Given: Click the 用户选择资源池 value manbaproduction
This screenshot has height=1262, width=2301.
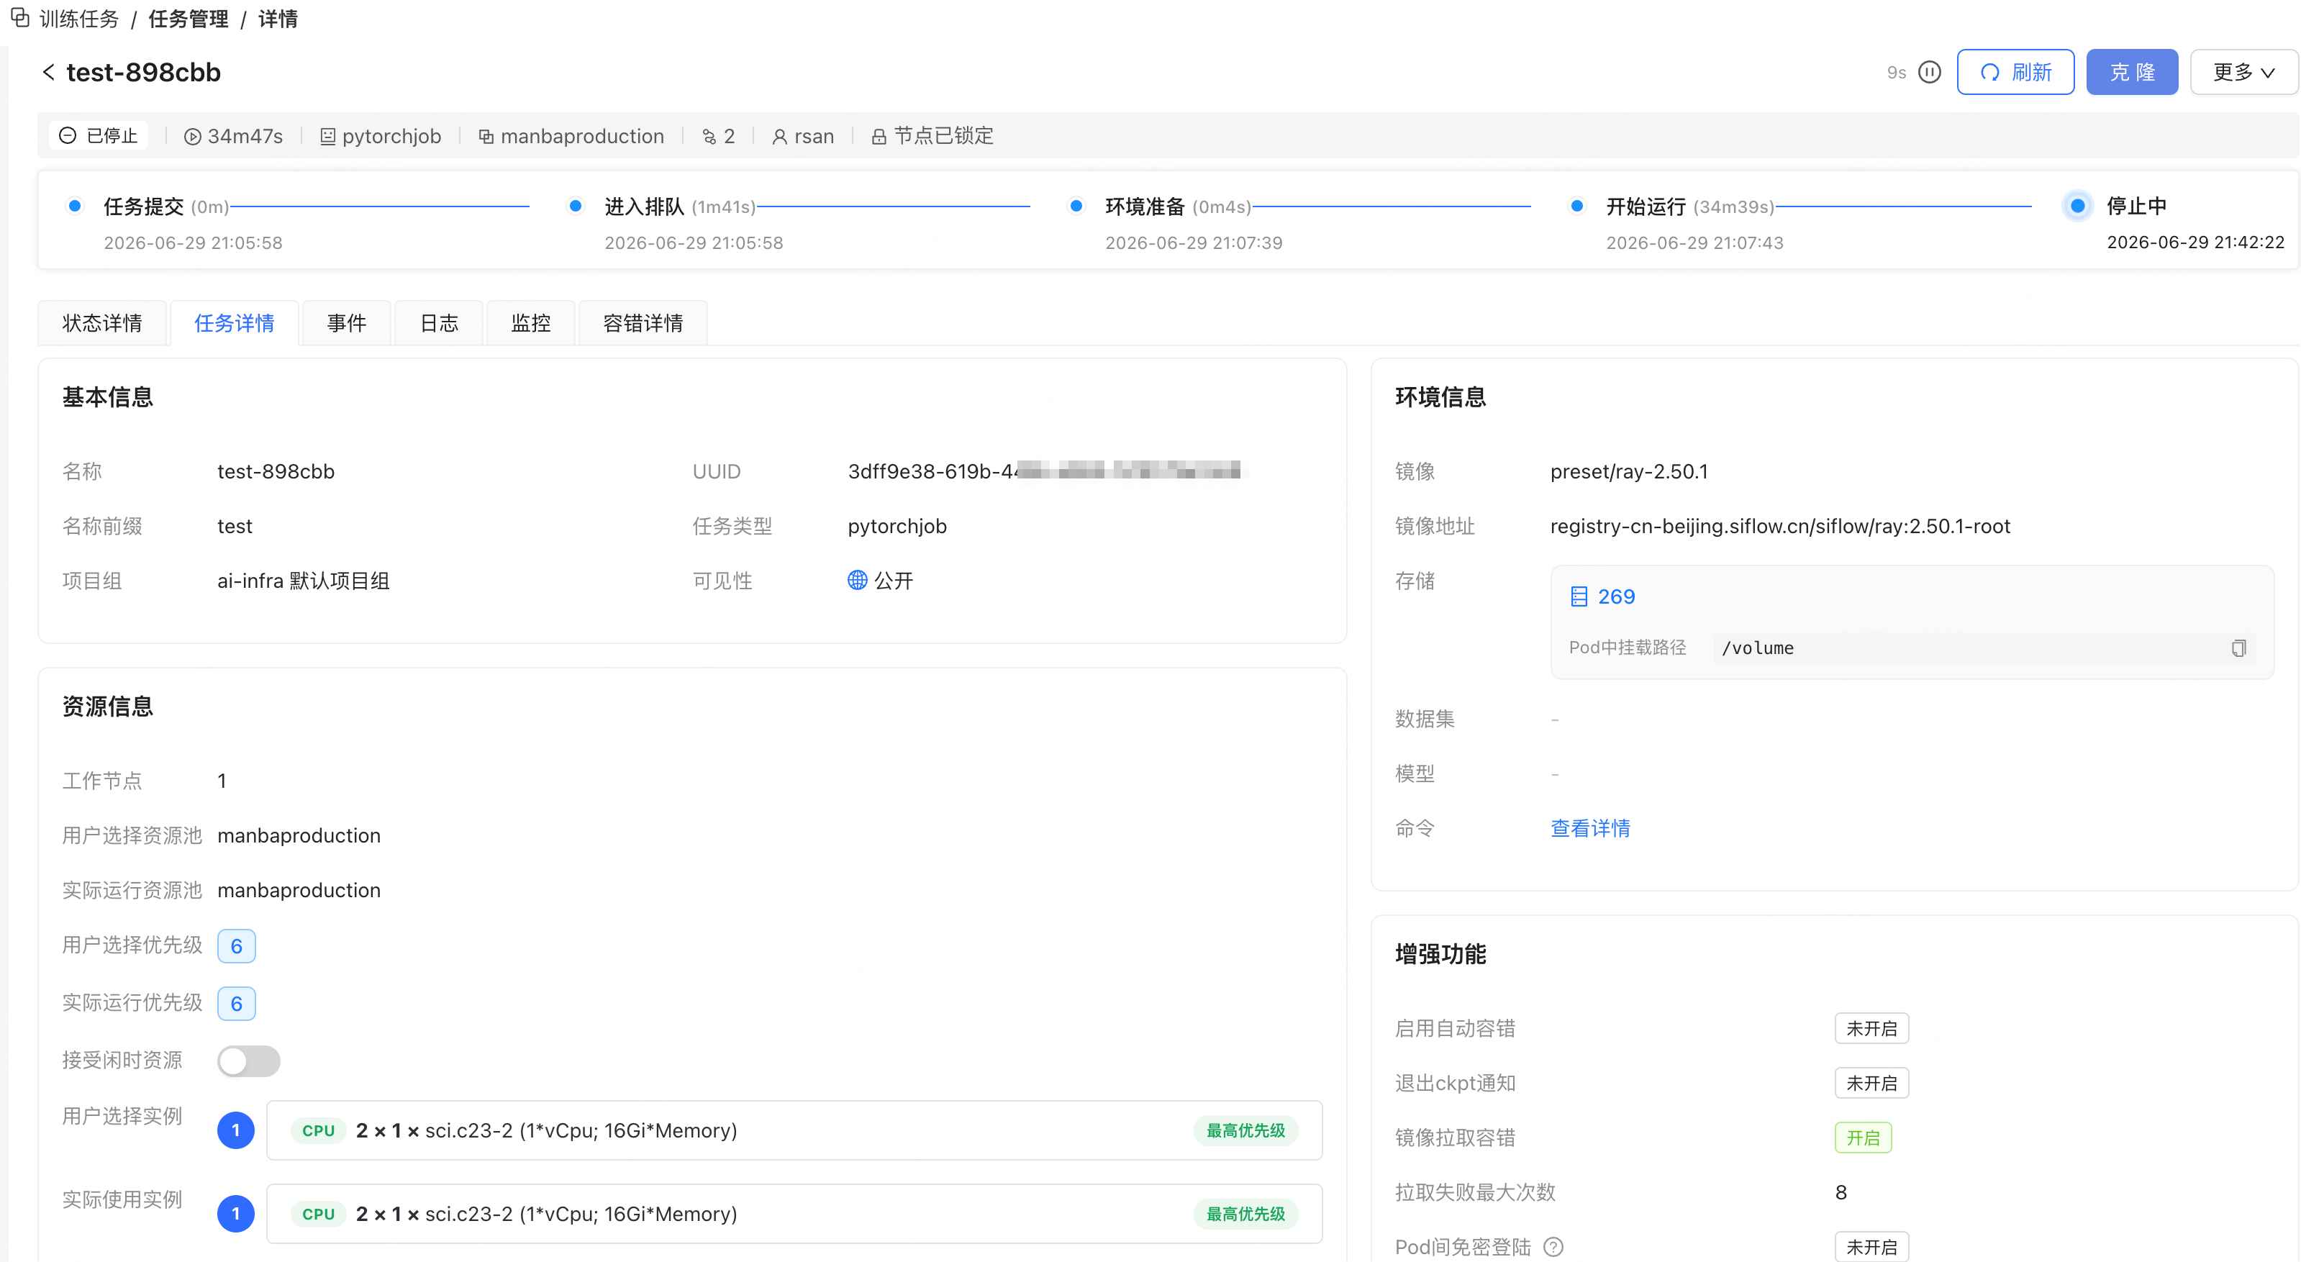Looking at the screenshot, I should pos(299,836).
